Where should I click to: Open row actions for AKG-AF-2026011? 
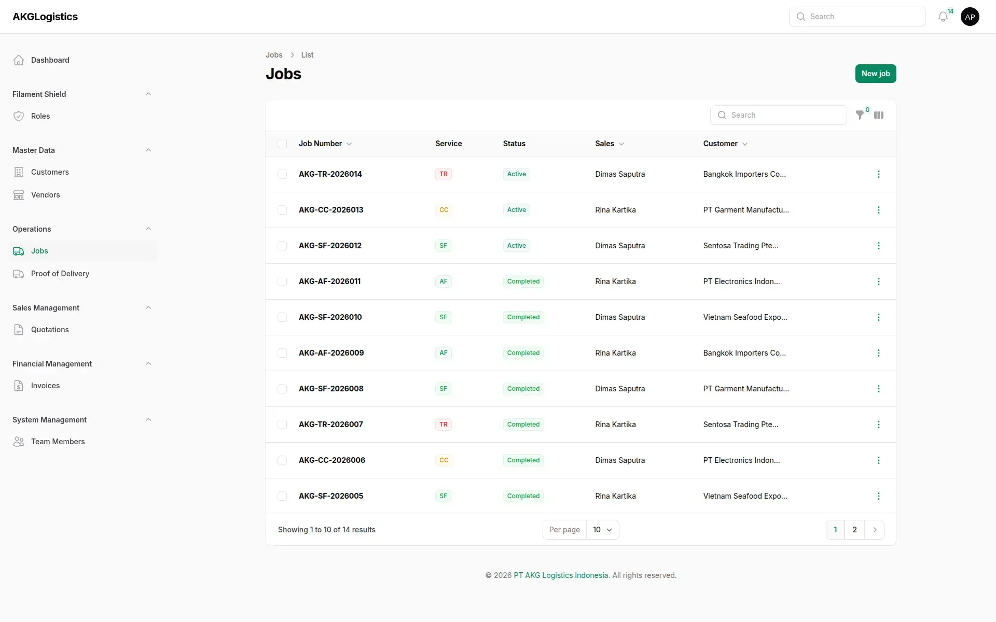point(878,281)
